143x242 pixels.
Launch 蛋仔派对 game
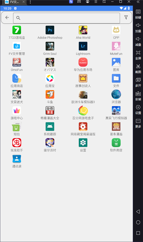[50, 142]
